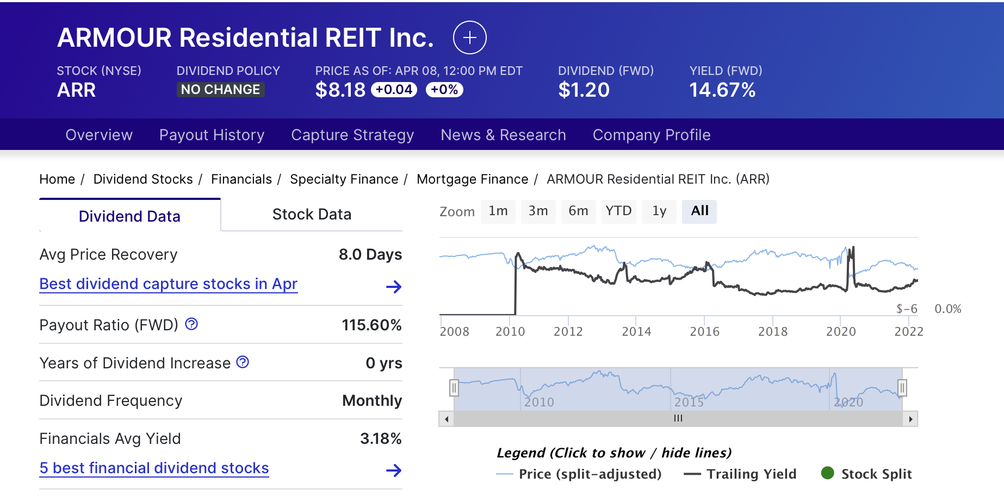Click the $1.20 forward dividend value

click(x=584, y=90)
